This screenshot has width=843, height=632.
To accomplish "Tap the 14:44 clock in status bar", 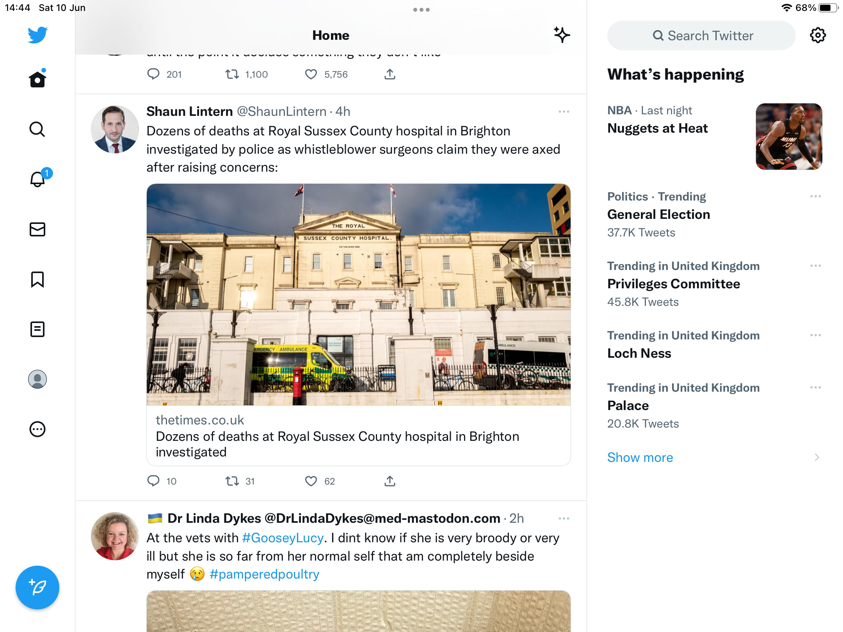I will tap(18, 8).
